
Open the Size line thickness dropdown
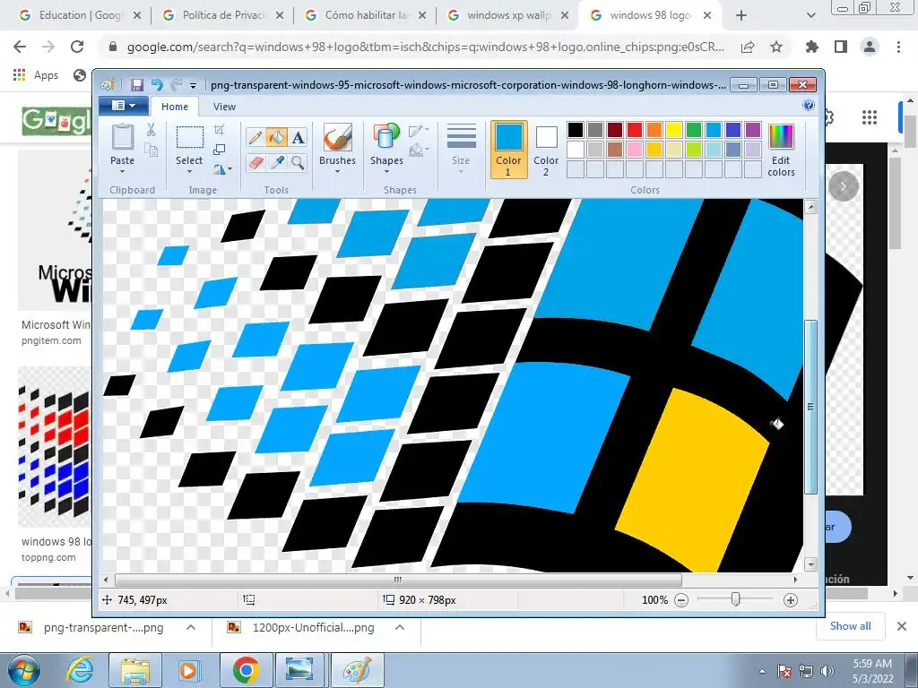pos(461,149)
